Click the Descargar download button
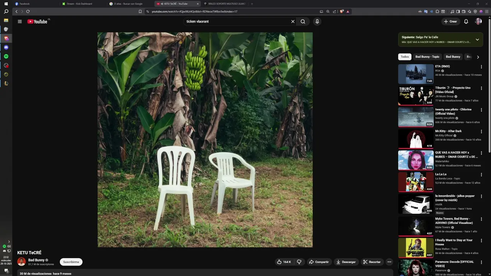 point(346,262)
